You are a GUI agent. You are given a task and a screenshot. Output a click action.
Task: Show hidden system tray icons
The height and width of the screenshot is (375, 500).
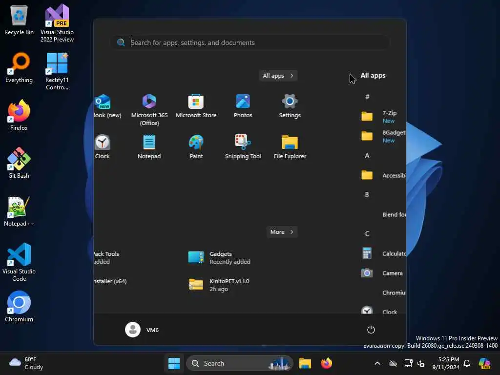click(x=377, y=363)
